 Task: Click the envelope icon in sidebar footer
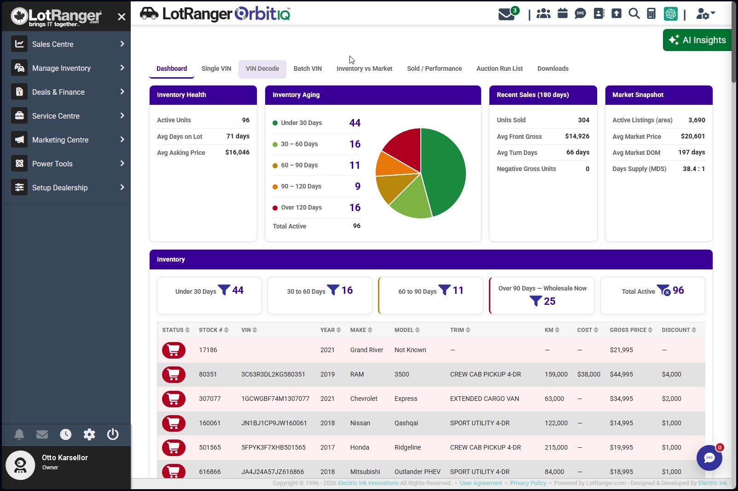click(42, 434)
